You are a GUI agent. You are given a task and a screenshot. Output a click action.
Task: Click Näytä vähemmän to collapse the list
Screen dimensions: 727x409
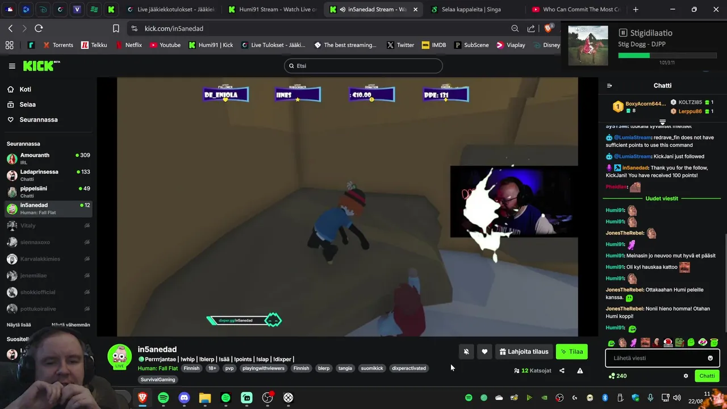[x=71, y=324]
